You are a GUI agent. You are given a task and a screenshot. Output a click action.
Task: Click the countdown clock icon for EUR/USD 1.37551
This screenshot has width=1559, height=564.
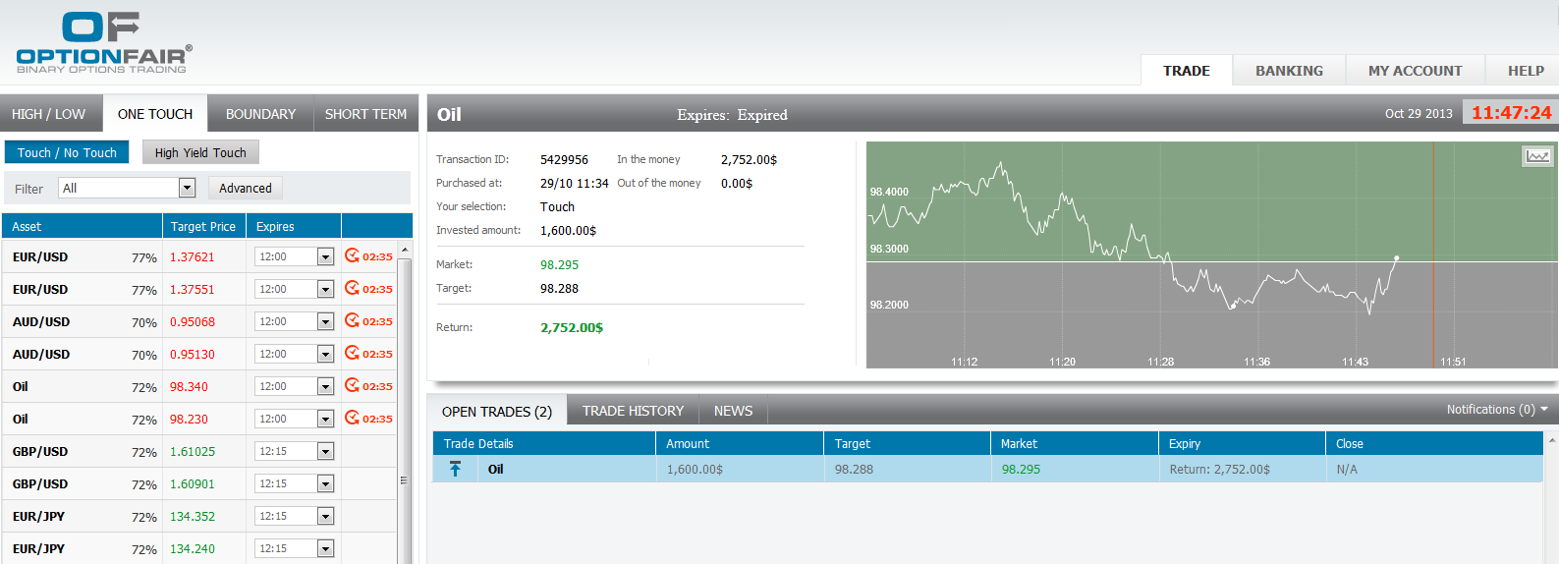(x=352, y=289)
